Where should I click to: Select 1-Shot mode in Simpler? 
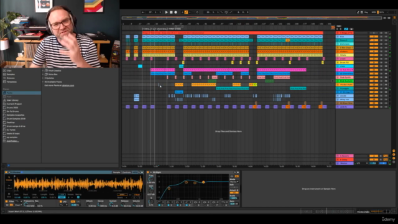click(x=9, y=187)
